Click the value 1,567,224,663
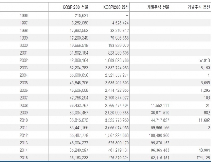The width and height of the screenshot is (212, 162). 117,135
